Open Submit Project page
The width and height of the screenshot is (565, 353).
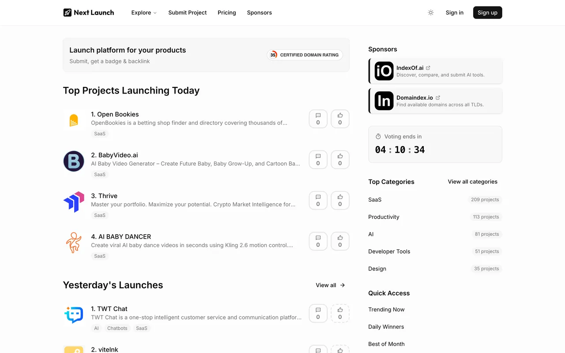187,12
